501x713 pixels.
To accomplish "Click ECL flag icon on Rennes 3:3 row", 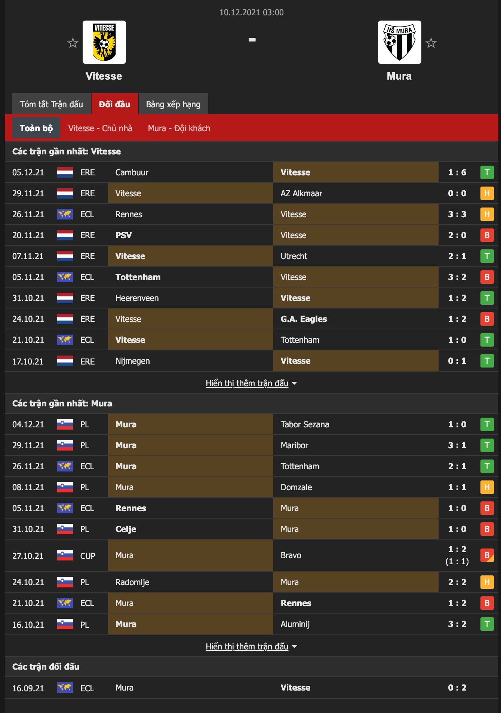I will click(x=65, y=214).
